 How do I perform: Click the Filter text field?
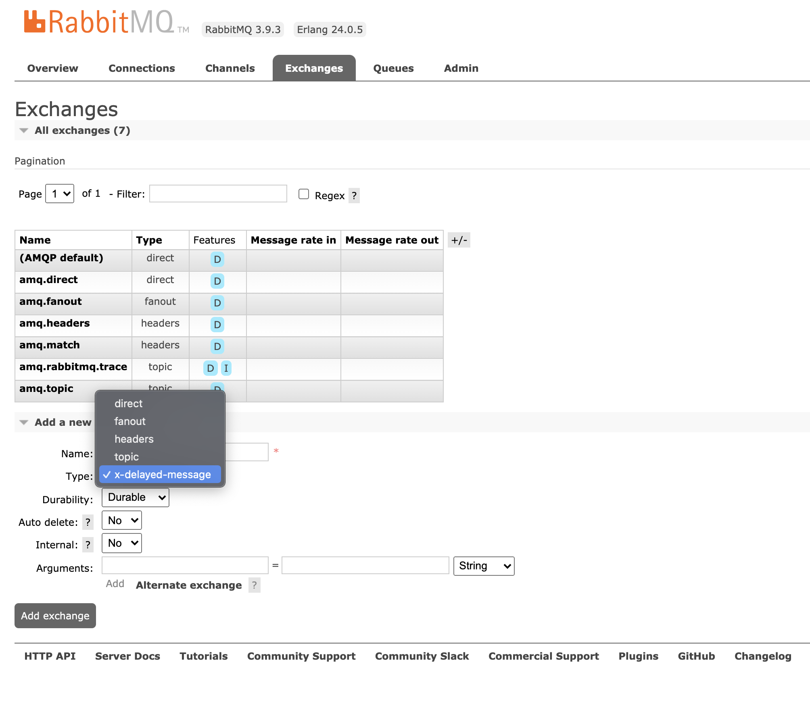pos(218,194)
